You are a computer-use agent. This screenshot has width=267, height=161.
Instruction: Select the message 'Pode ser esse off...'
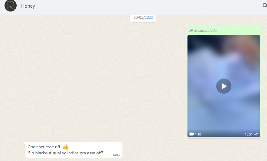coord(45,147)
